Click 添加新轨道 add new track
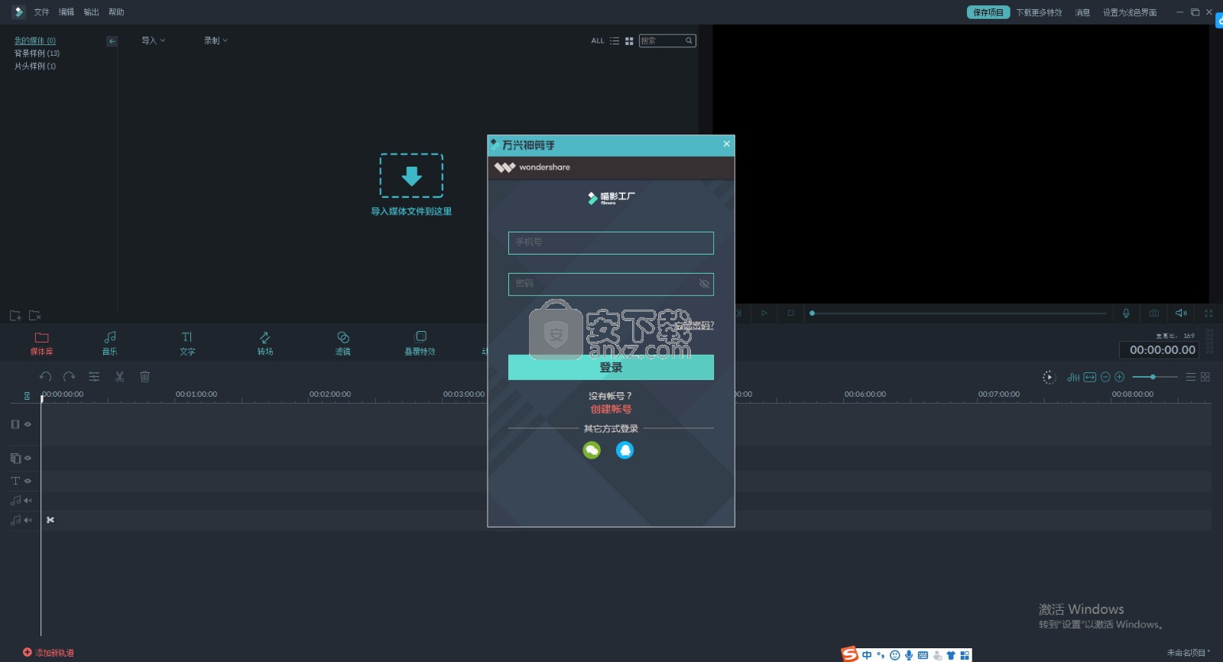The height and width of the screenshot is (662, 1223). pyautogui.click(x=48, y=653)
